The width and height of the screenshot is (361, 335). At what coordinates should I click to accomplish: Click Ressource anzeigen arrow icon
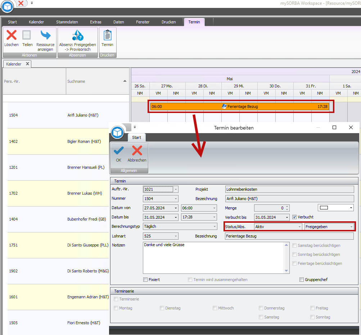click(45, 35)
